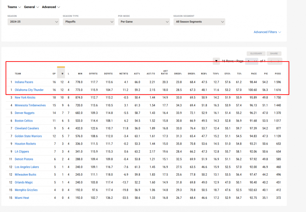Open the Season Type Playoffs dropdown

click(88, 22)
